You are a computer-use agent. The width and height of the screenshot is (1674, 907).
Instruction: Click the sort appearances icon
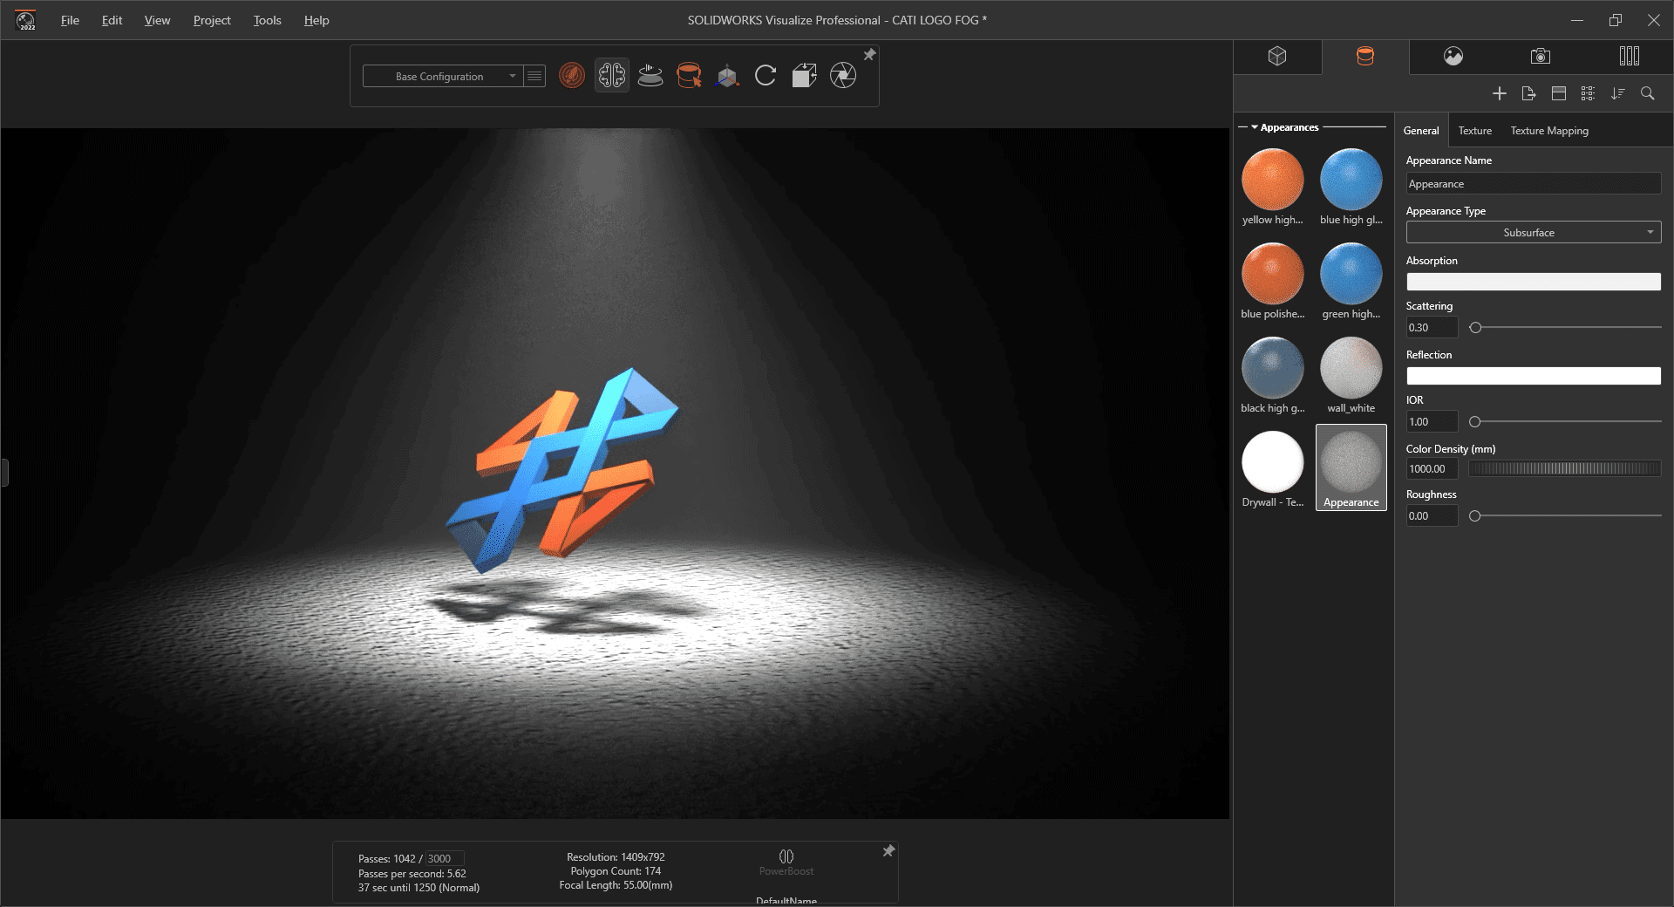[x=1618, y=93]
